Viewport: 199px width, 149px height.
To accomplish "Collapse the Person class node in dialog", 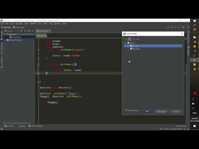I will tap(125, 43).
